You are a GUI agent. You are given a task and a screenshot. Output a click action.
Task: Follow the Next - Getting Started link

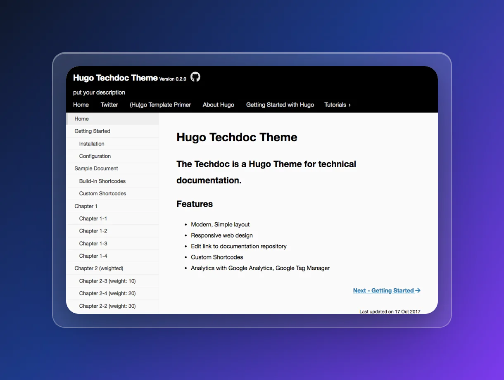387,290
